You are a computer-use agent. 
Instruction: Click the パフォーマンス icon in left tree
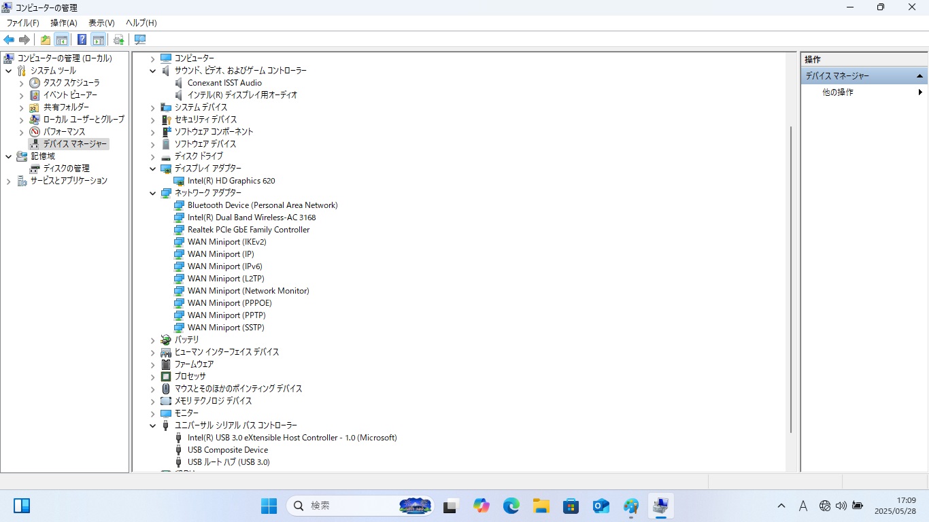35,132
